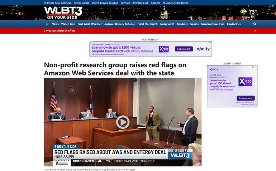
Task: Open the Senior Salute link
Action: [81, 3]
